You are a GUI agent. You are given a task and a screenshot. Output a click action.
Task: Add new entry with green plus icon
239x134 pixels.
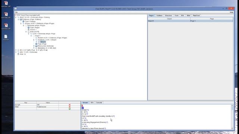tap(69, 109)
